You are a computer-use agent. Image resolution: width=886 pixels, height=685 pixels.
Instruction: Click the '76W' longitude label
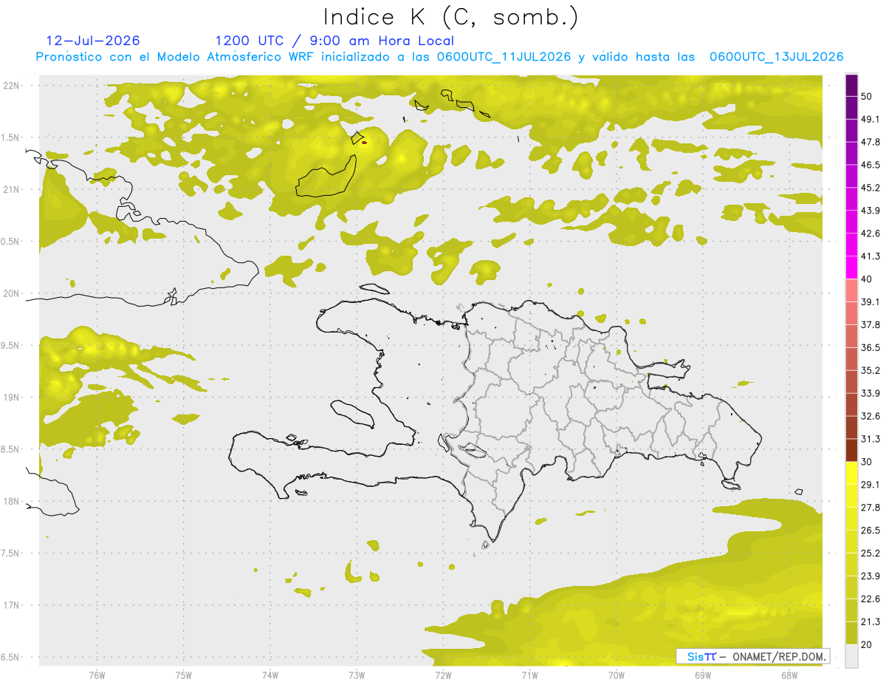97,675
